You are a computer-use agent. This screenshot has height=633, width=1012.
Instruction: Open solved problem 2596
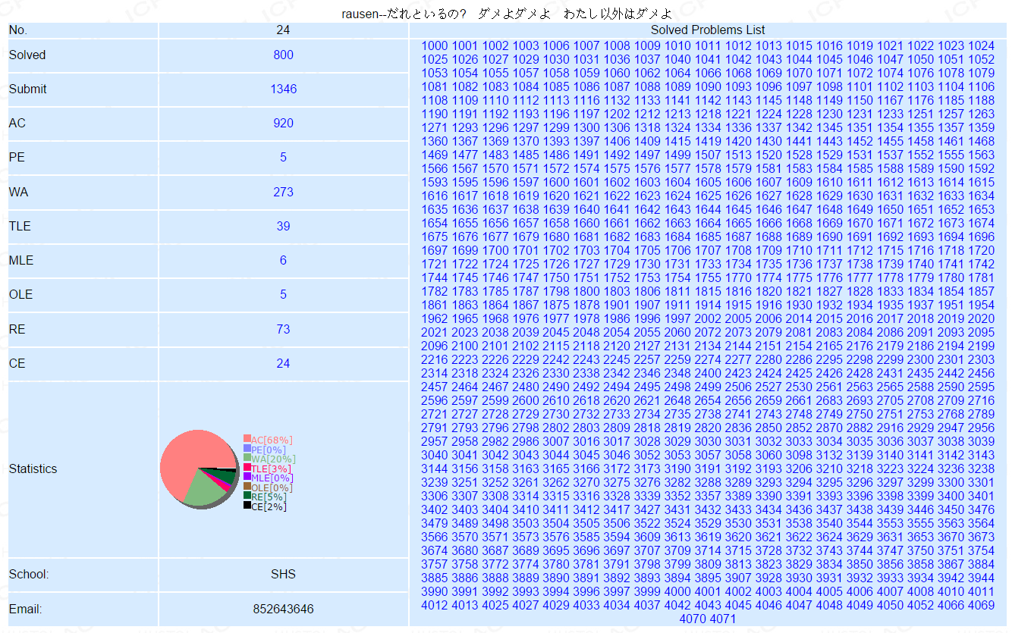point(435,400)
